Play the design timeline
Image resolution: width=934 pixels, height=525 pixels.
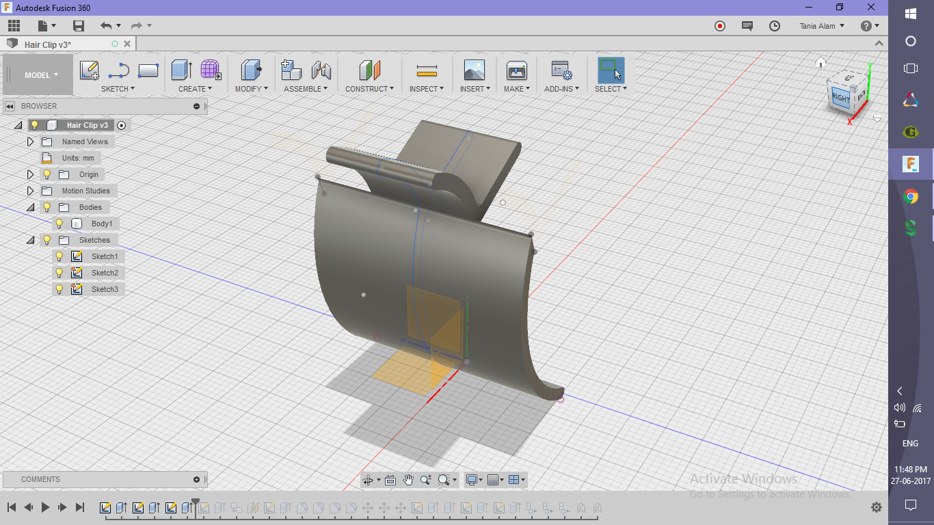click(x=46, y=507)
